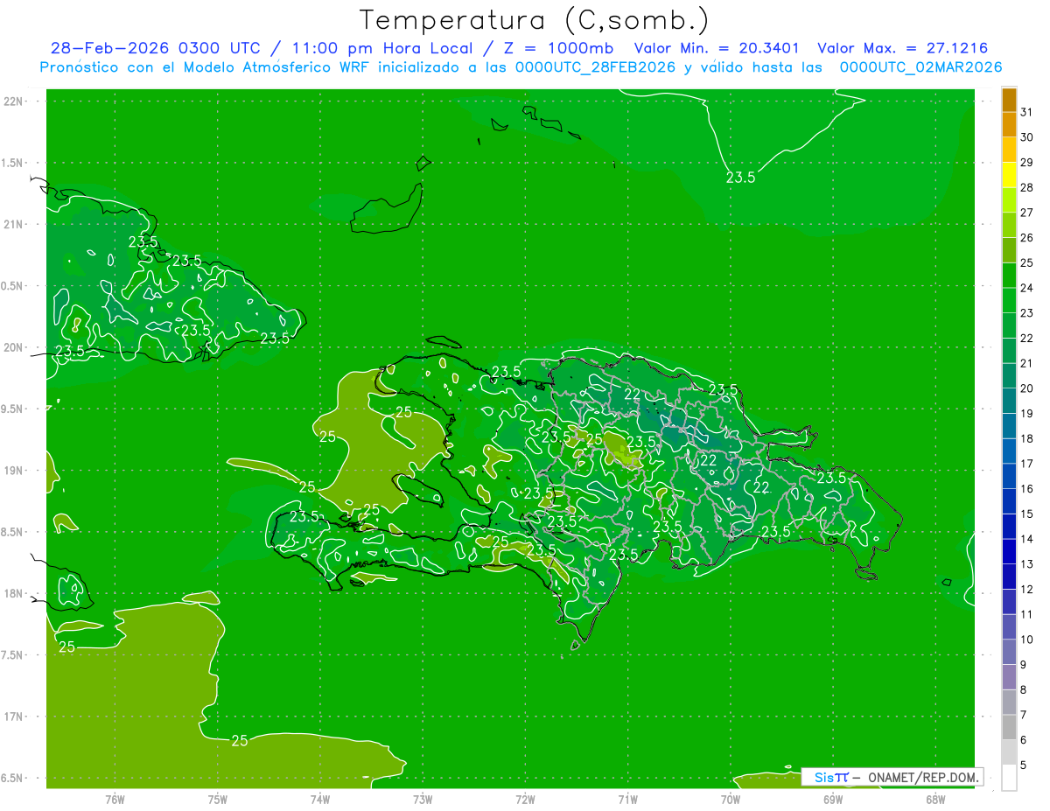1050x811 pixels.
Task: Click the 68W longitude axis label
Action: click(x=934, y=799)
